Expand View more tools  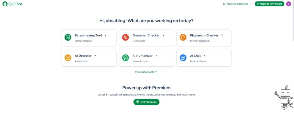tap(146, 72)
